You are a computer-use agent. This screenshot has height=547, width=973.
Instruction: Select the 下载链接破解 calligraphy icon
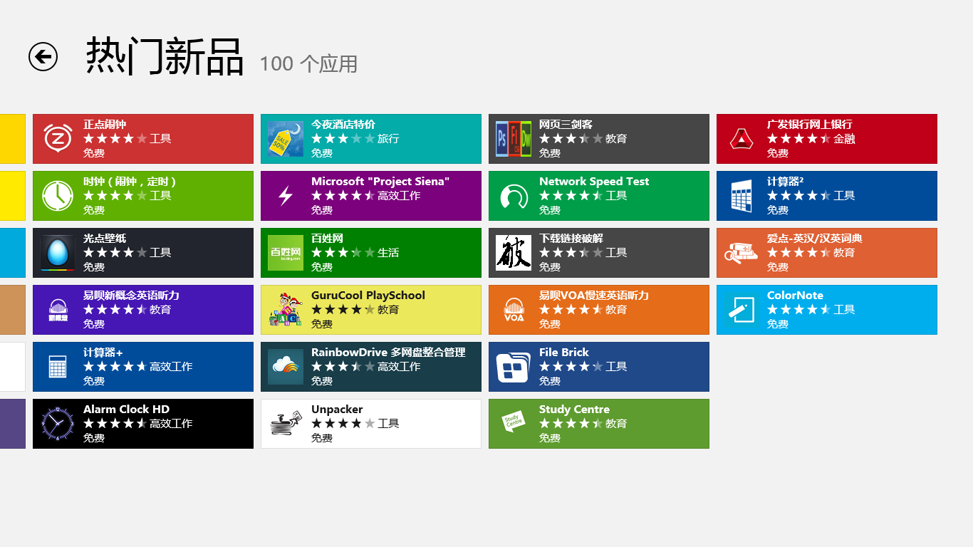point(514,253)
